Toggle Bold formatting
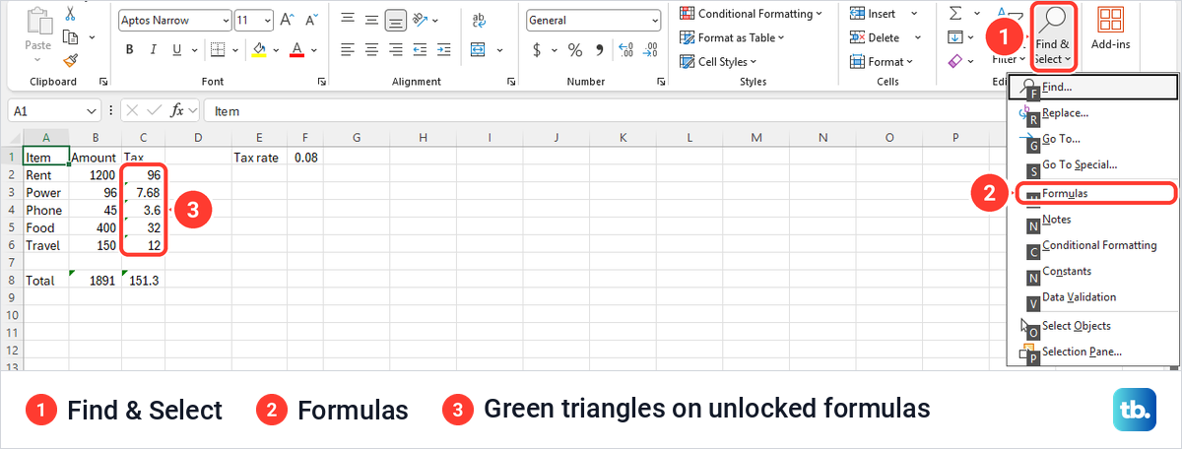Image resolution: width=1182 pixels, height=449 pixels. pyautogui.click(x=129, y=50)
